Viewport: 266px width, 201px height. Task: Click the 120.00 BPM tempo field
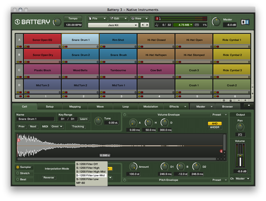pos(73,25)
